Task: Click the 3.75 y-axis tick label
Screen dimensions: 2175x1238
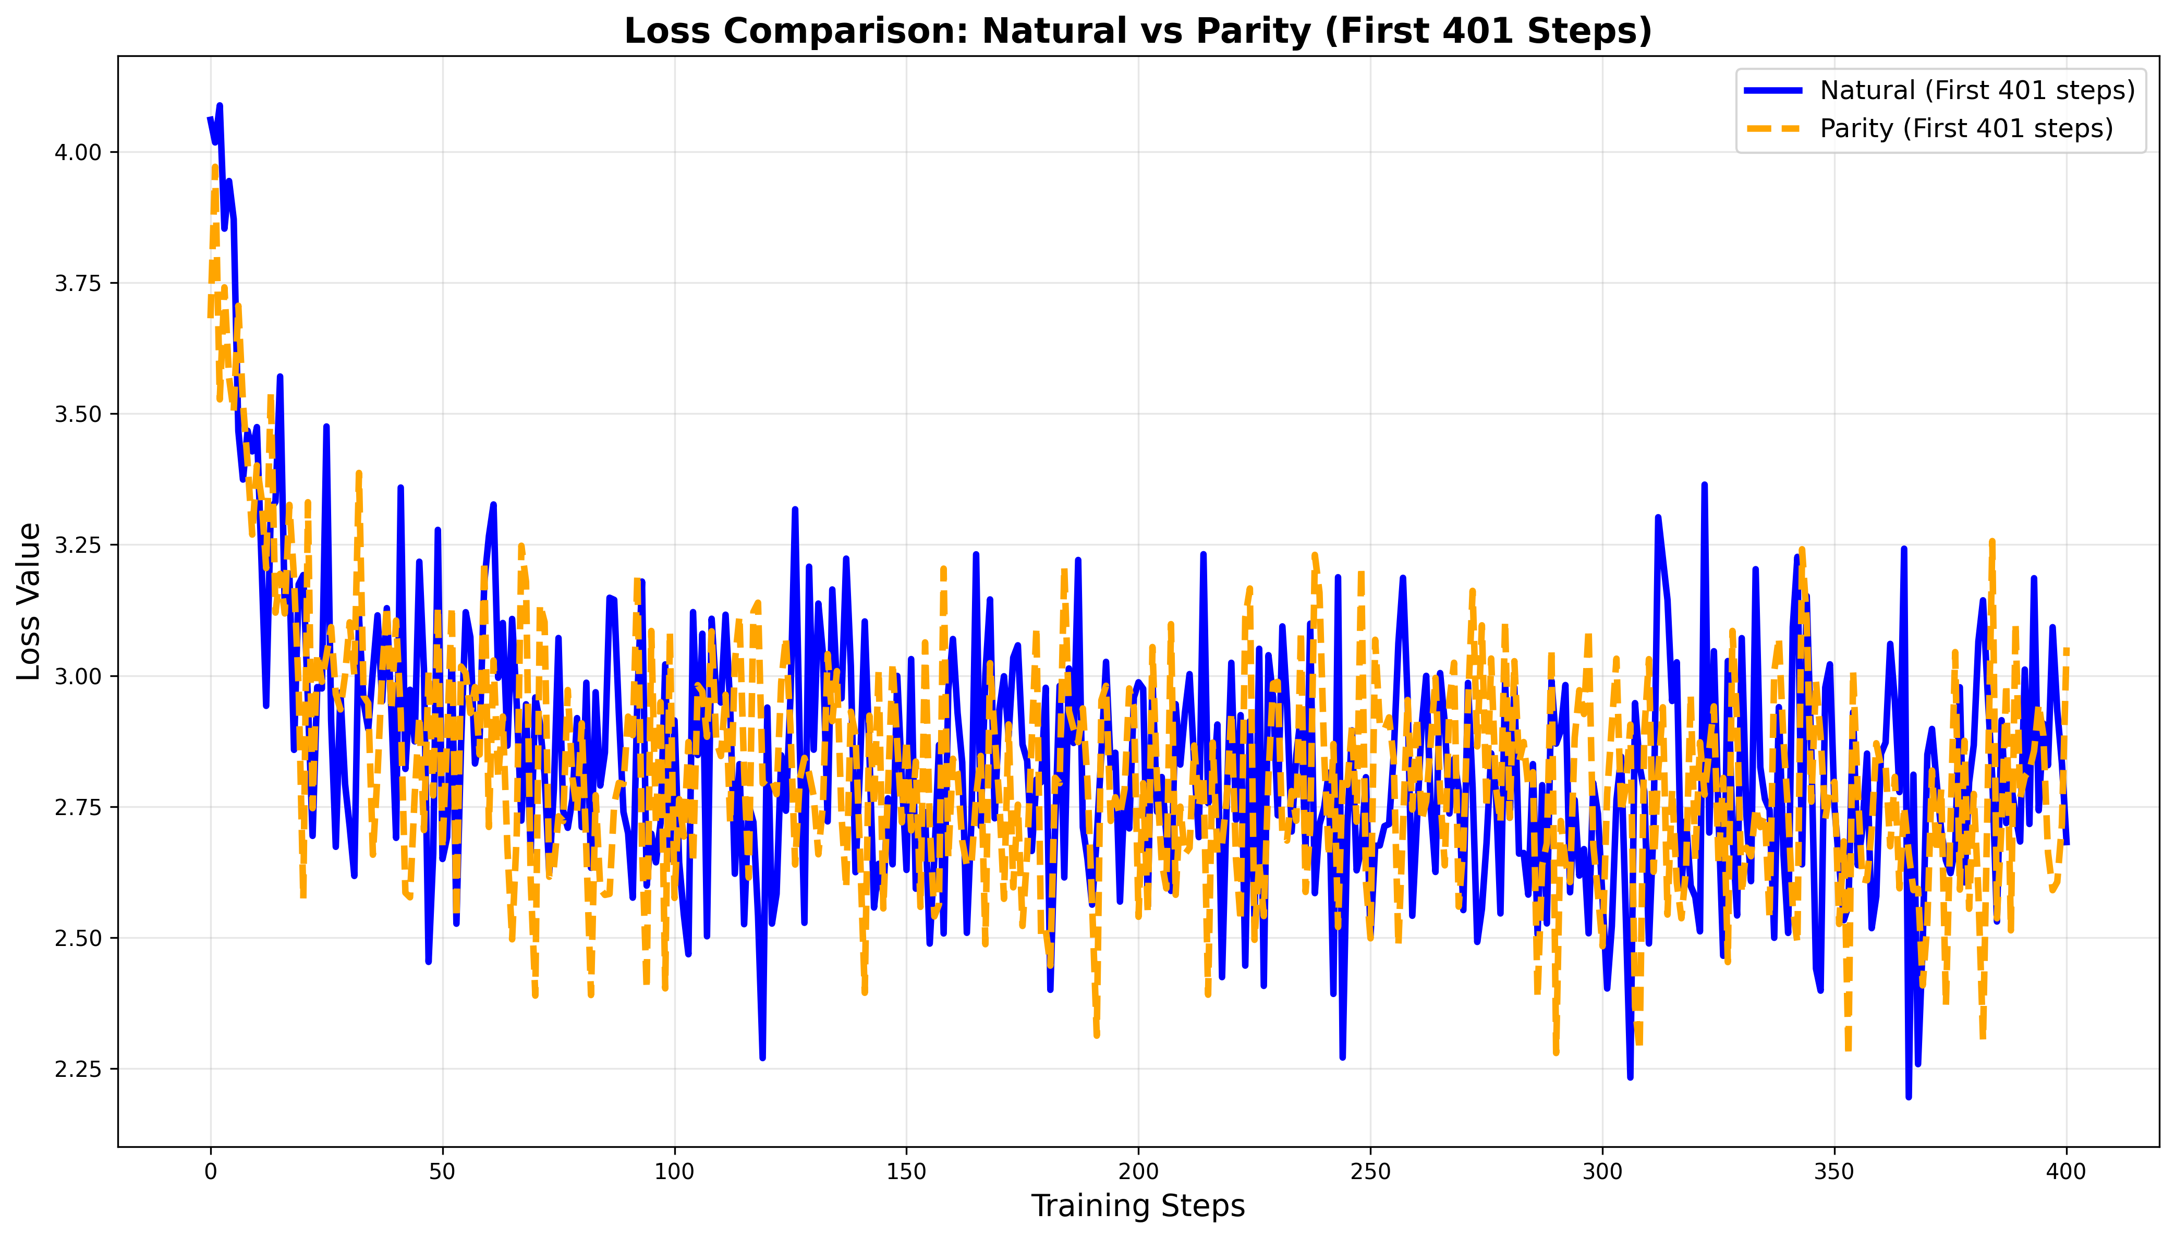Action: (x=77, y=284)
